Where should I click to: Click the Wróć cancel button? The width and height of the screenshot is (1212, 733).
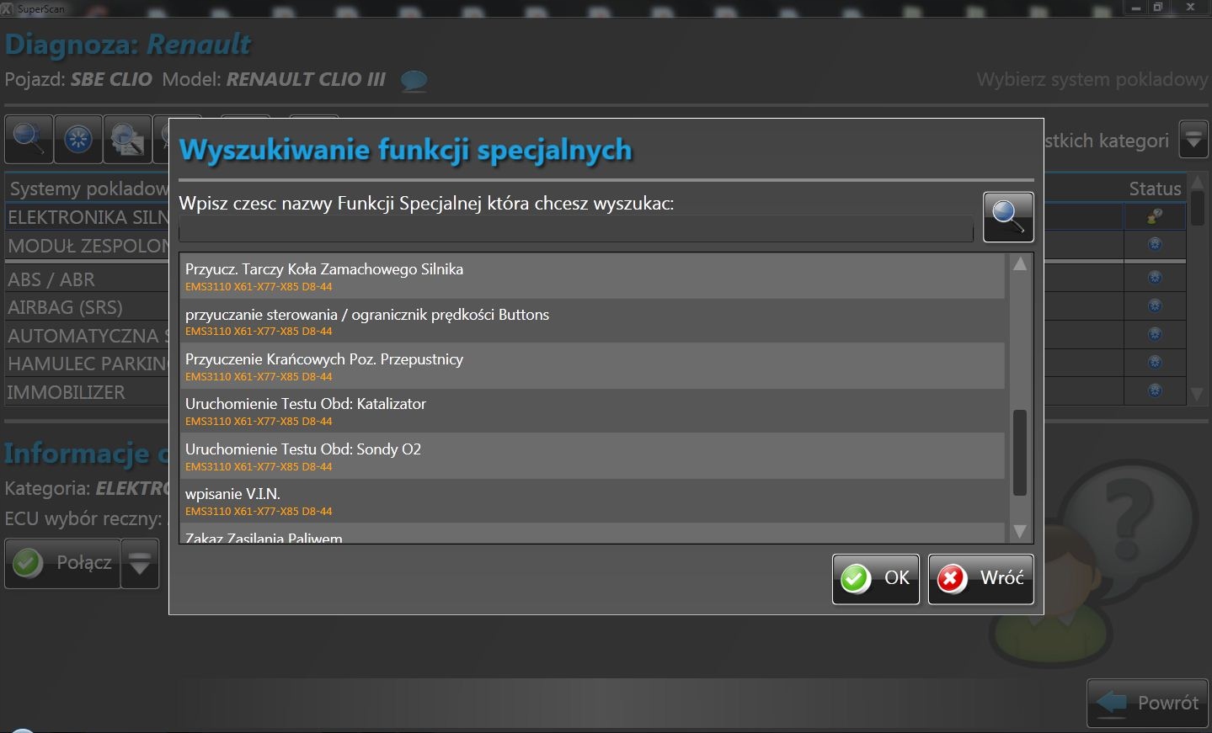(x=981, y=579)
